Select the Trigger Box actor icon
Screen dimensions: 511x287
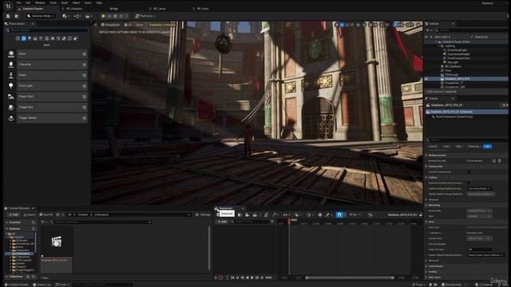tap(10, 107)
